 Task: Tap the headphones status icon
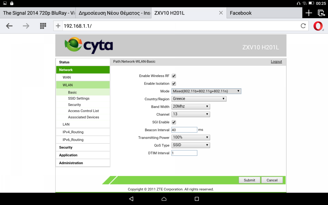[298, 3]
